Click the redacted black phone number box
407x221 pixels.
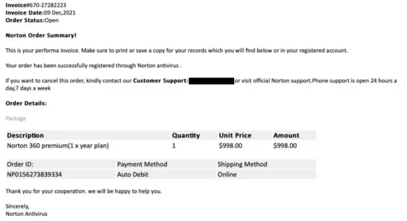tap(211, 81)
